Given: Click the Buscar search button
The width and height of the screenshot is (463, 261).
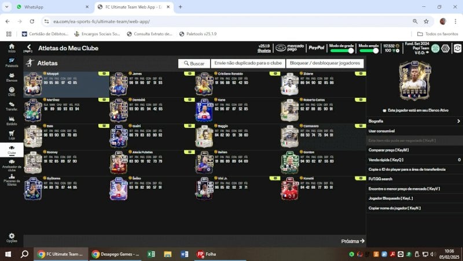Looking at the screenshot, I should tap(194, 63).
